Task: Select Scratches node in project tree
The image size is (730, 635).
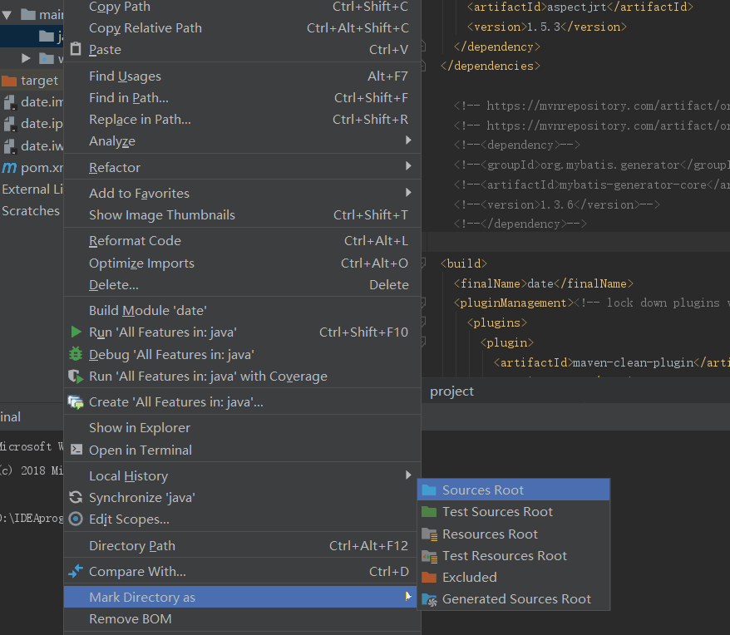Action: click(32, 211)
